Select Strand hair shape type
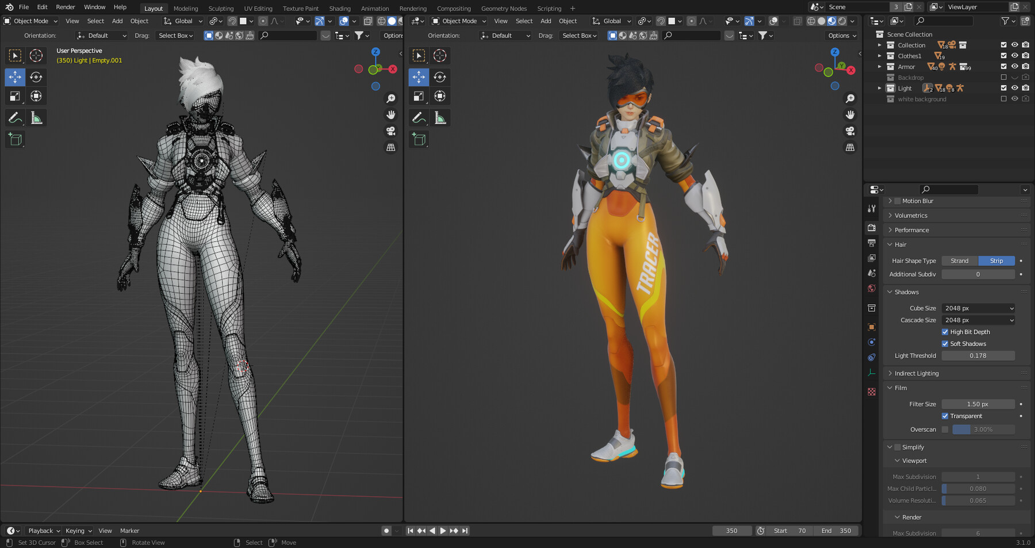This screenshot has width=1035, height=548. pyautogui.click(x=959, y=260)
